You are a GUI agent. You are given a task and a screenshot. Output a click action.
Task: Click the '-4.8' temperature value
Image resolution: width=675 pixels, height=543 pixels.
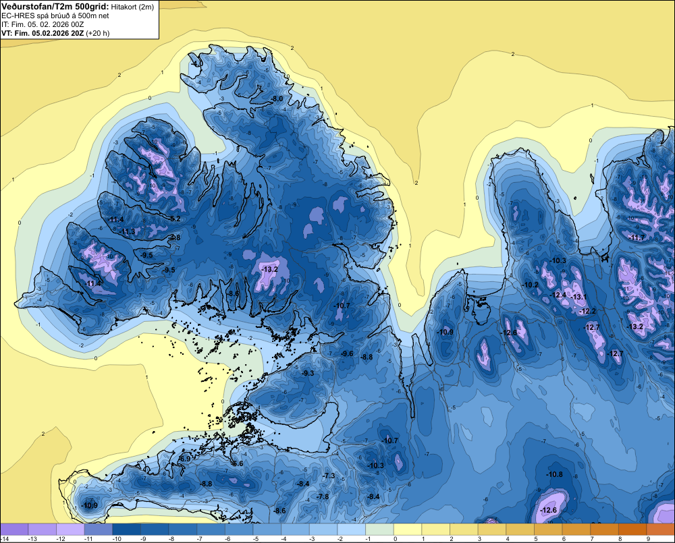click(x=175, y=237)
